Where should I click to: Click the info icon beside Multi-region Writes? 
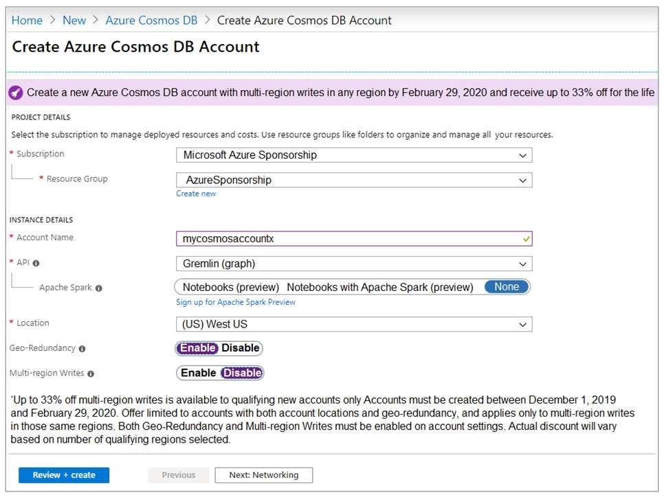click(x=91, y=373)
